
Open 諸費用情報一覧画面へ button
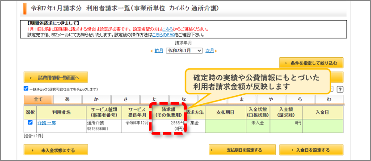pyautogui.click(x=55, y=77)
